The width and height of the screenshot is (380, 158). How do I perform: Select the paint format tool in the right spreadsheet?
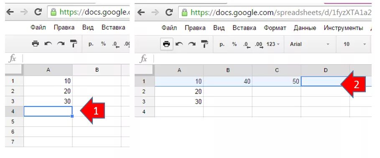(x=205, y=44)
